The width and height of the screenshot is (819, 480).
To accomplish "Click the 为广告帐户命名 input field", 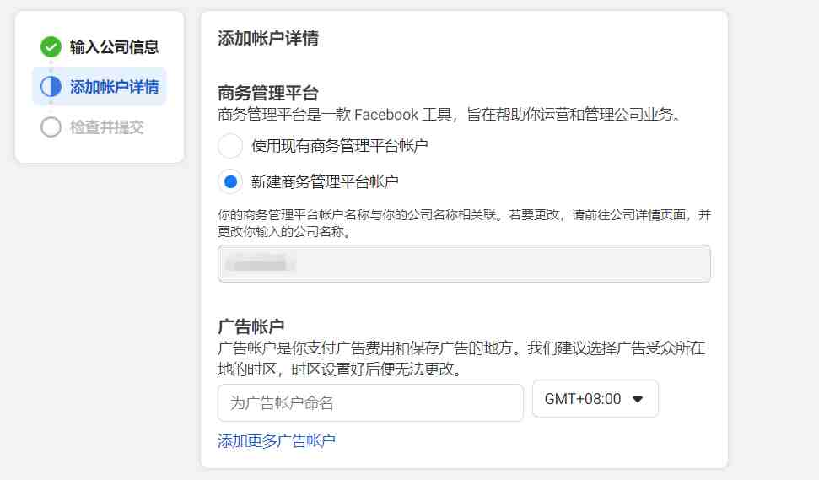I will [x=370, y=402].
